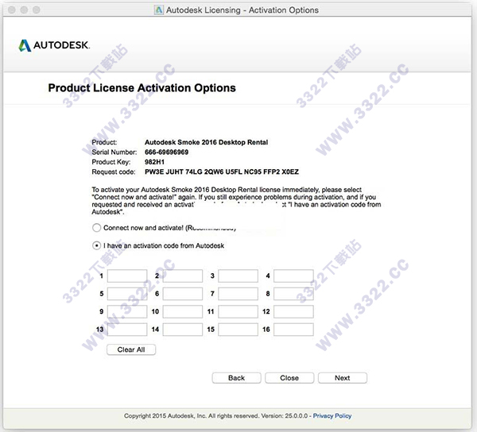Open the Privacy Policy link
This screenshot has width=477, height=432.
(332, 415)
